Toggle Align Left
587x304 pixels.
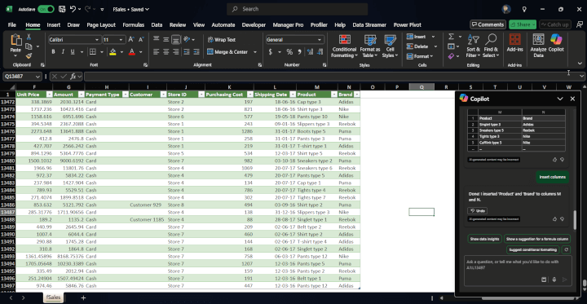(x=156, y=52)
